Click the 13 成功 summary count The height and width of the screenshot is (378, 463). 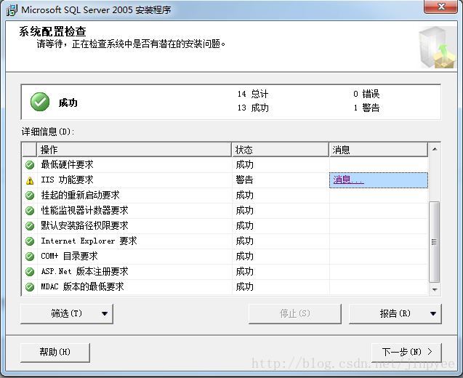point(253,108)
